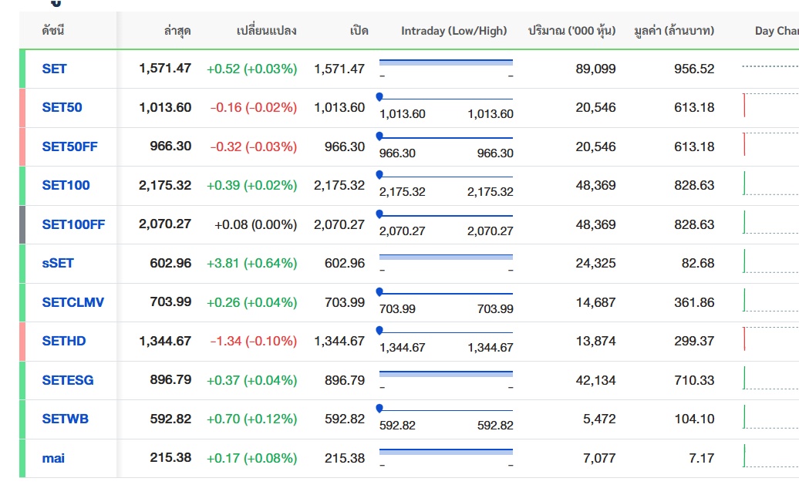799x495 pixels.
Task: Open the mai index link
Action: (x=53, y=458)
